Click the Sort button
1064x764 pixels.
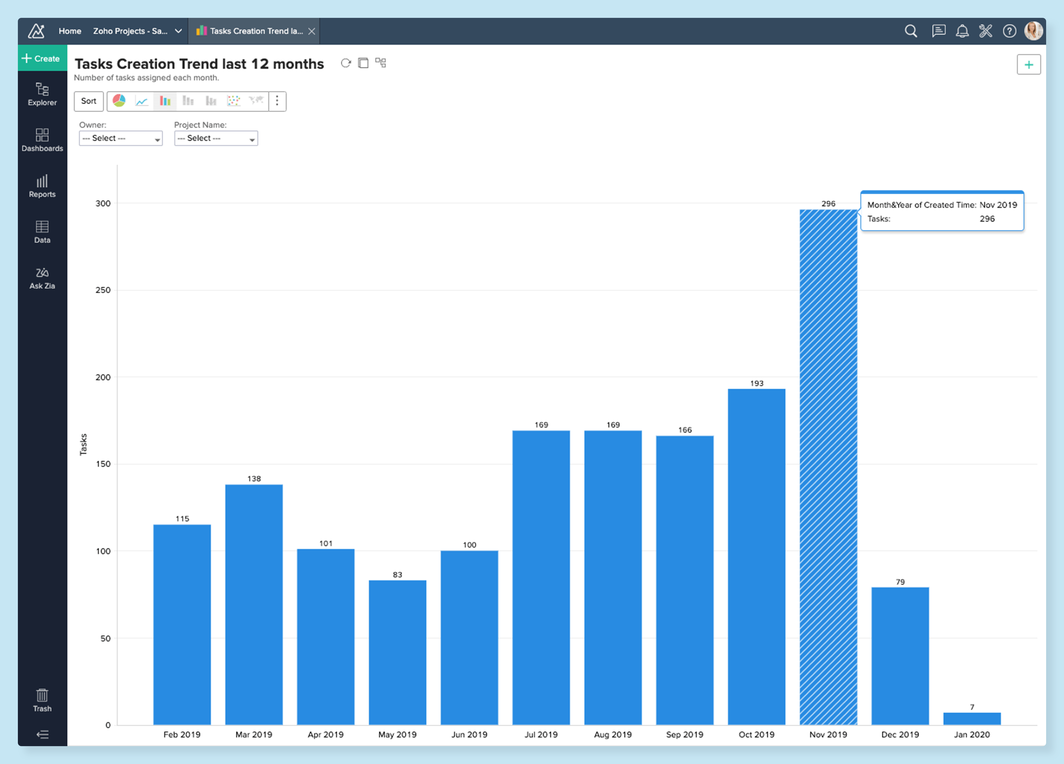pyautogui.click(x=89, y=101)
